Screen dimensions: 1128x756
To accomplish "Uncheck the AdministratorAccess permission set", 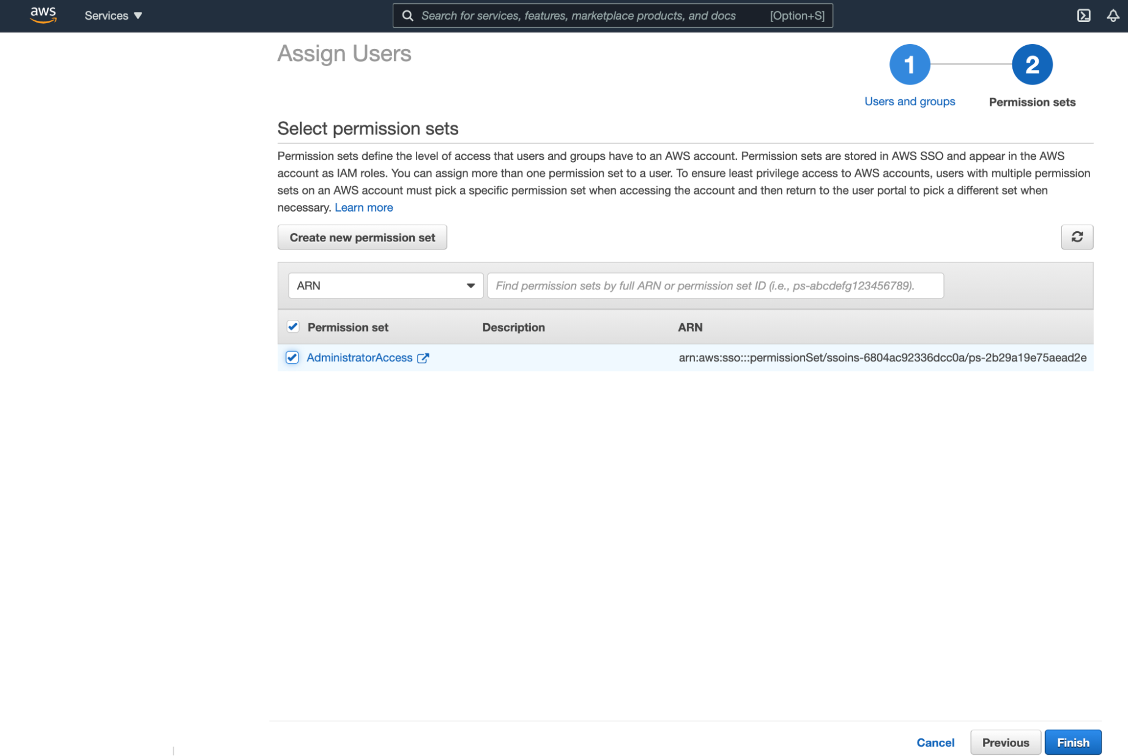I will tap(292, 357).
